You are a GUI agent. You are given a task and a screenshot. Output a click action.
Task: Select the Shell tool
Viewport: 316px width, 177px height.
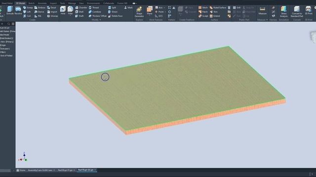click(79, 12)
